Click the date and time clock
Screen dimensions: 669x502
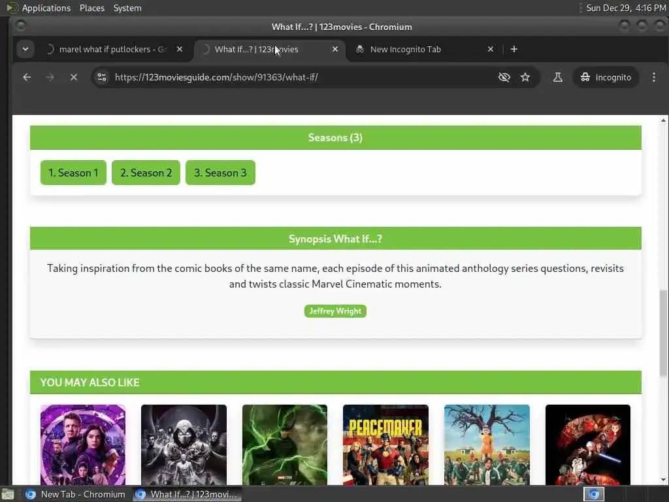626,8
